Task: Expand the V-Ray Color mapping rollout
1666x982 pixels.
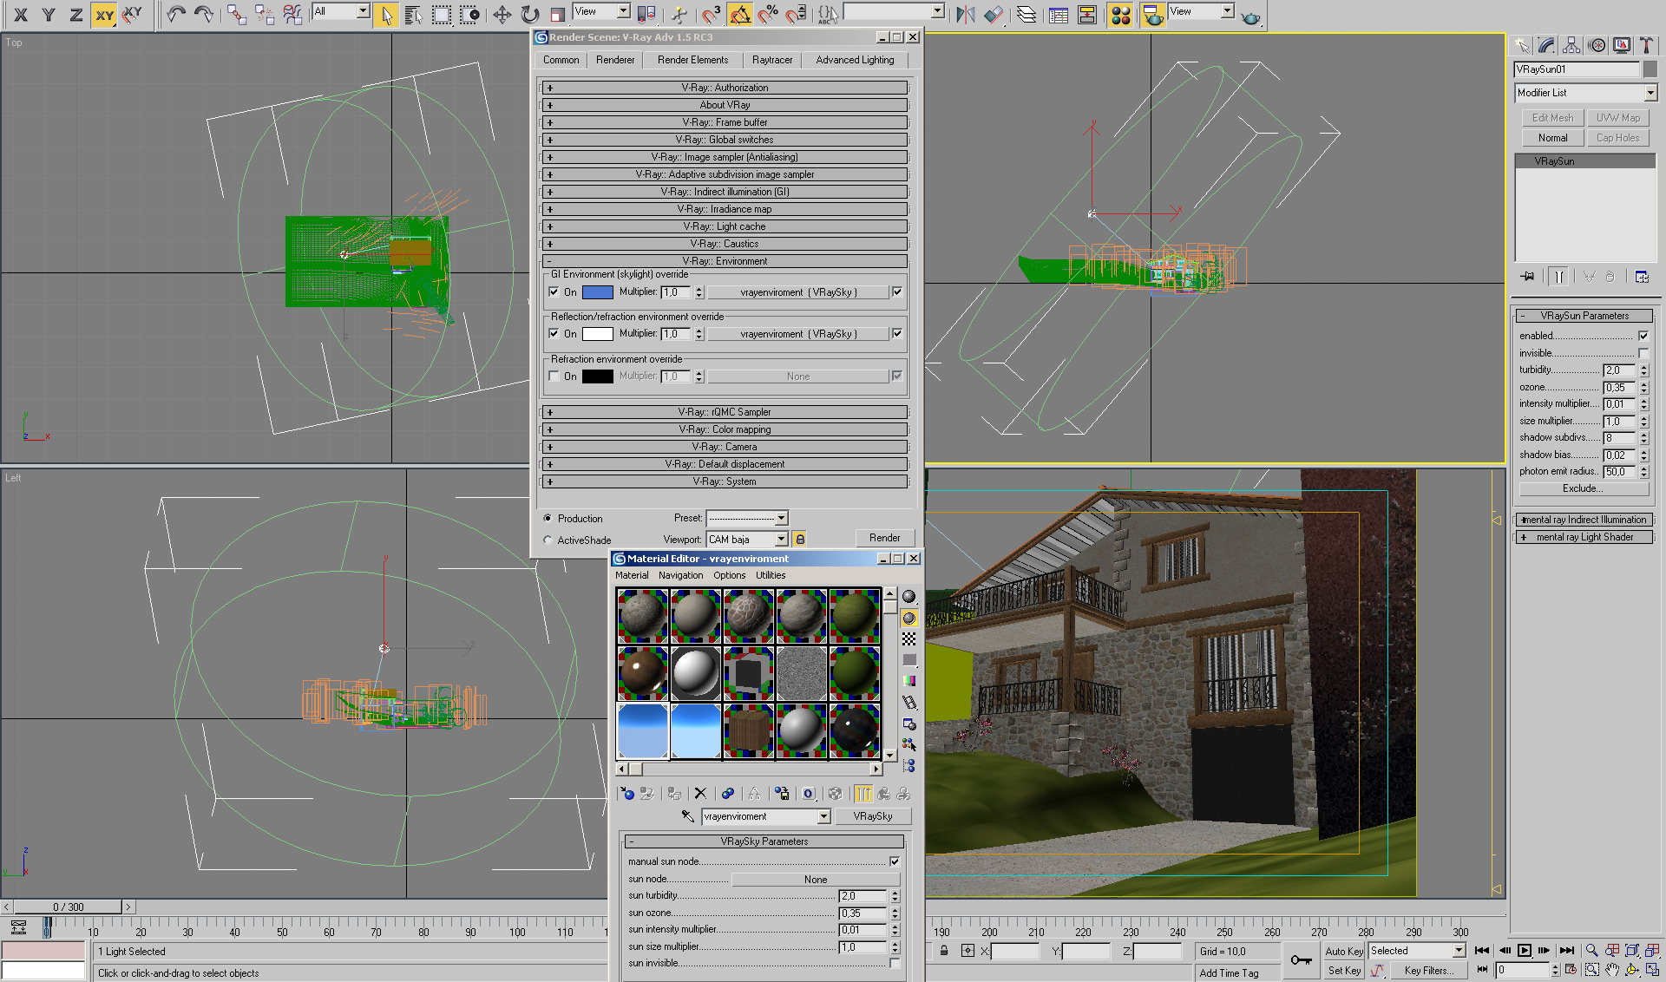Action: (x=725, y=429)
